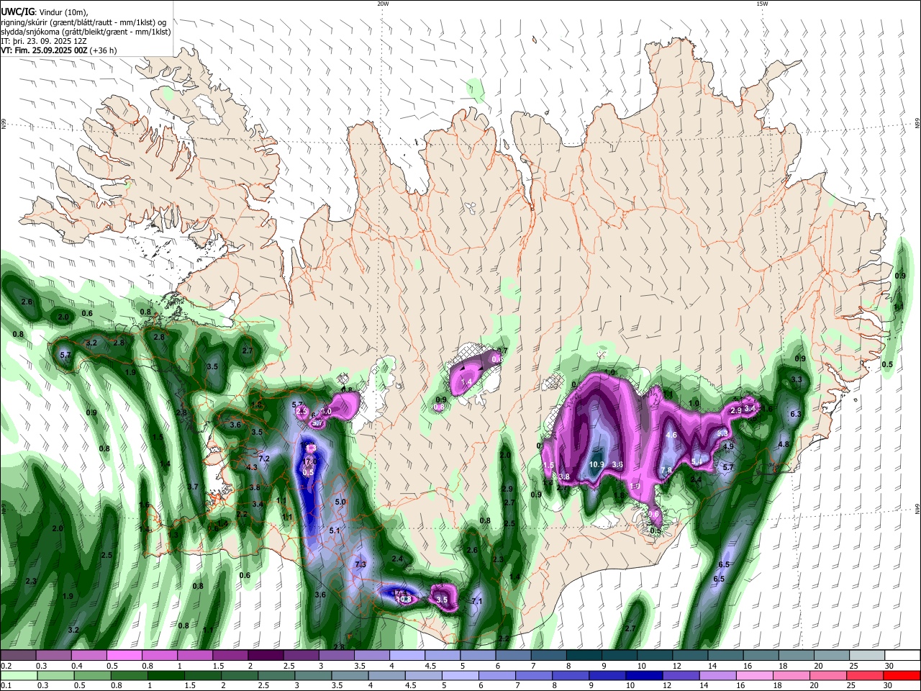Click the palest green 0.1 rain legend swatch

pos(19,675)
